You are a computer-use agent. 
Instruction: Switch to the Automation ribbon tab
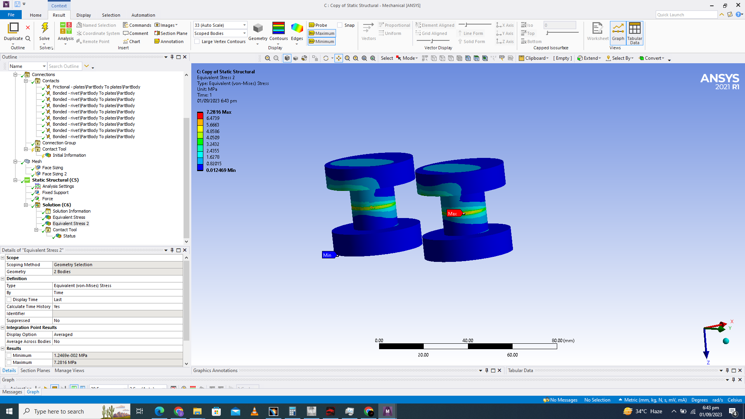coord(143,15)
